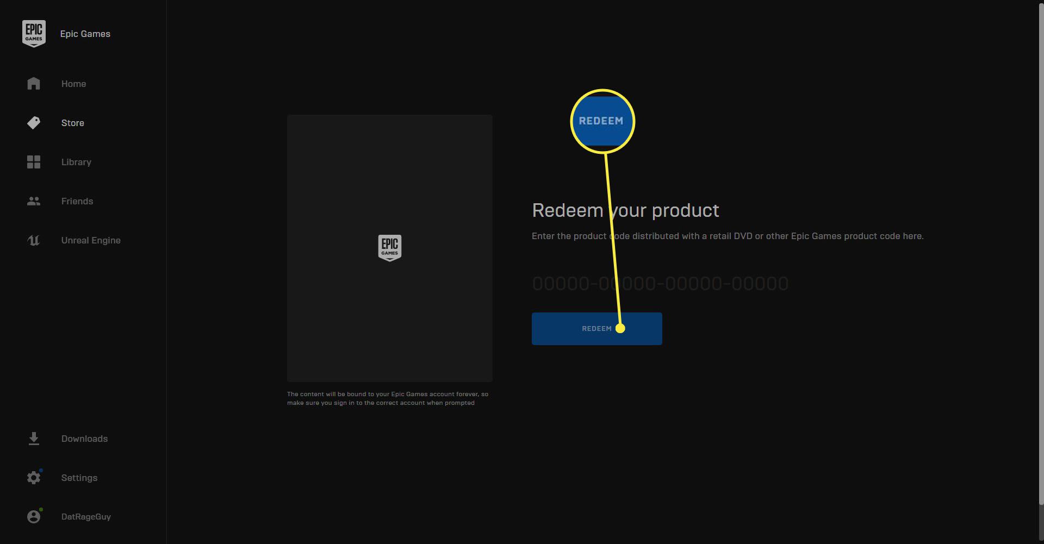Click the Unreal Engine logo icon
This screenshot has height=544, width=1044.
click(34, 240)
